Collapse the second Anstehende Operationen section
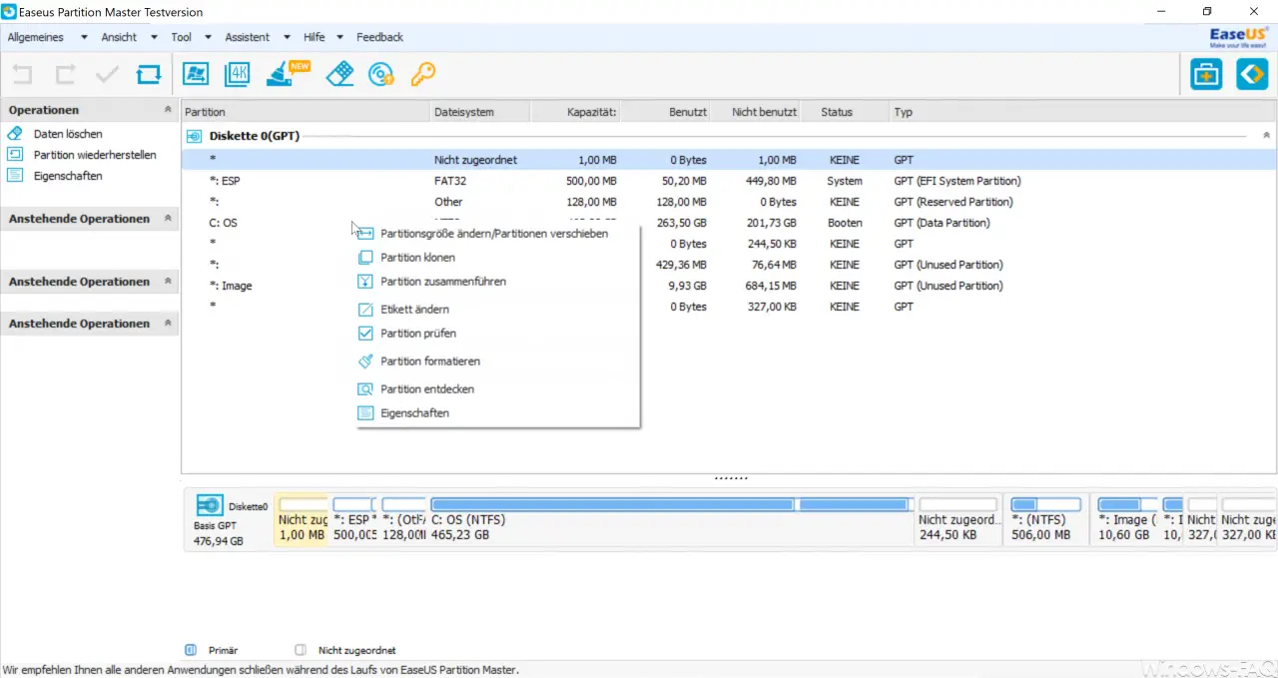Screen dimensions: 1278x678 [168, 282]
